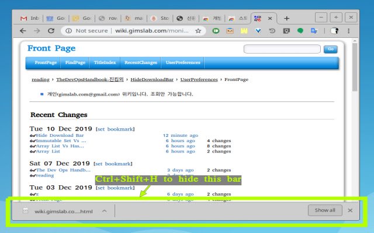374x233 pixels.
Task: Open the Google Translate extension
Action: point(314,31)
